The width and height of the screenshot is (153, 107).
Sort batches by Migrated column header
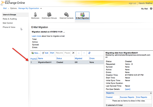coord(79,58)
